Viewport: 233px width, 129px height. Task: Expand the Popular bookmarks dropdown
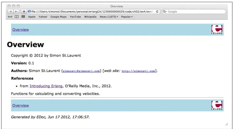tap(127, 17)
